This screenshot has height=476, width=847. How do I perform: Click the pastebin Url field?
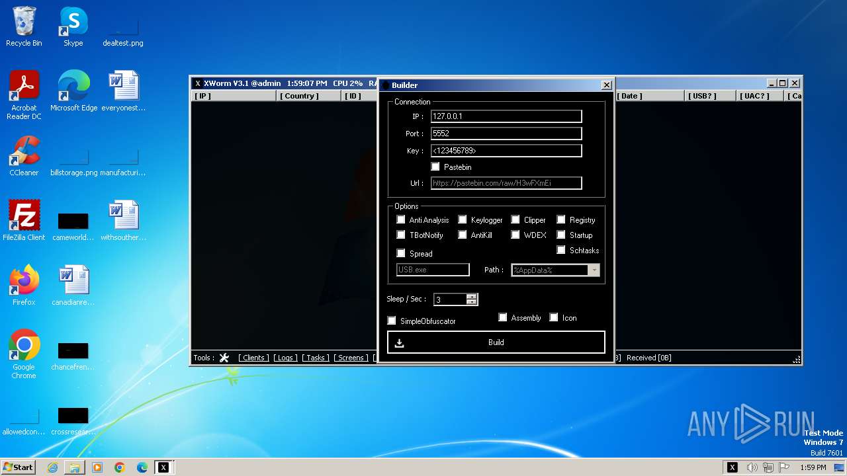point(506,183)
